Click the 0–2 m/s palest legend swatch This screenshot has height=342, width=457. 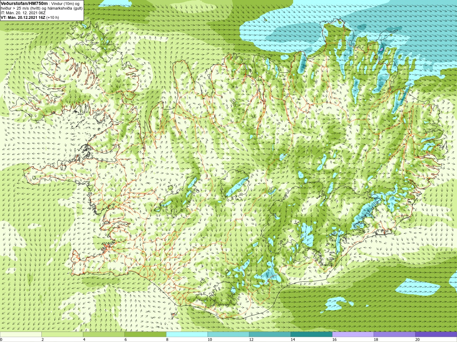point(21,334)
